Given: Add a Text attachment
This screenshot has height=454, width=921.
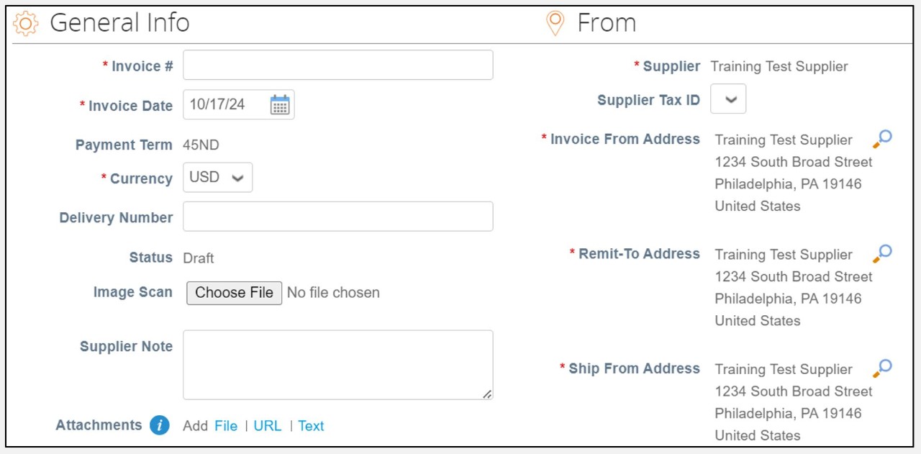Looking at the screenshot, I should click(311, 426).
